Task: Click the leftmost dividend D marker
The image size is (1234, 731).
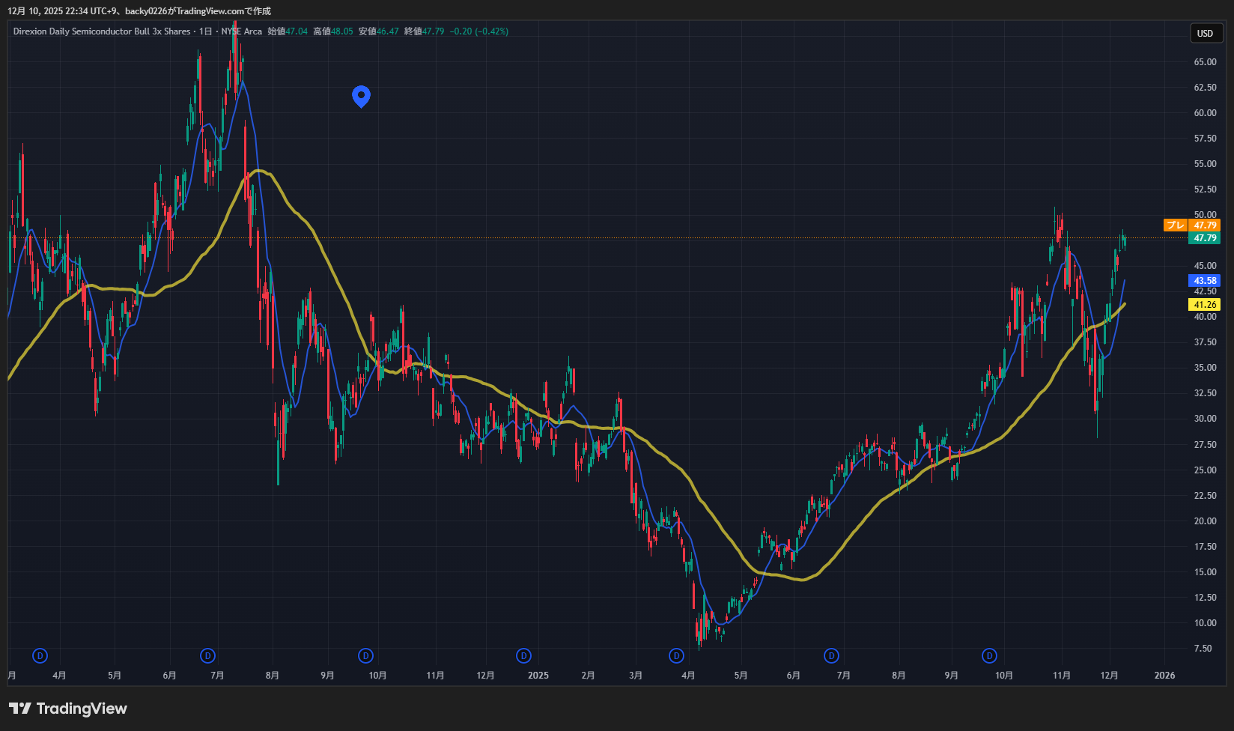Action: pos(40,656)
